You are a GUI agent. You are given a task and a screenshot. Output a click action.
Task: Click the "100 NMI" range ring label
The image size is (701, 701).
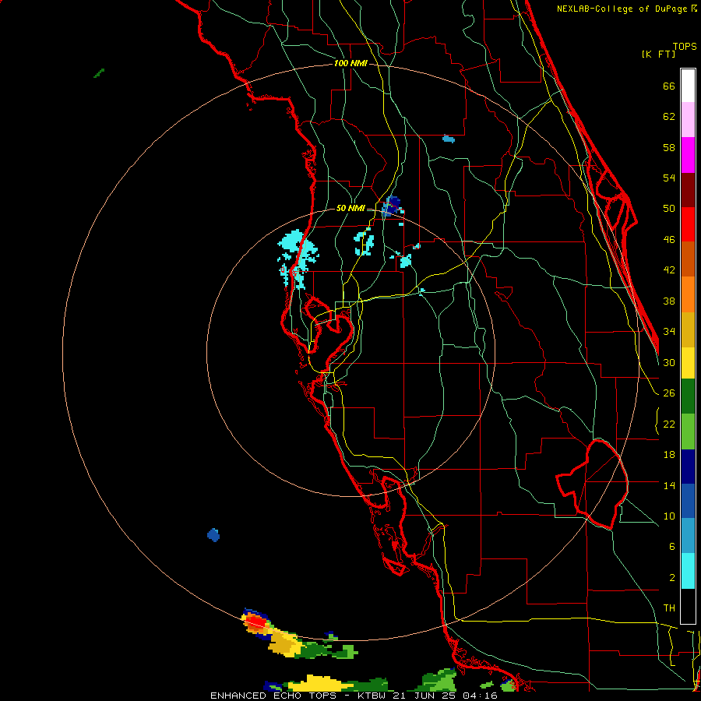pos(350,64)
